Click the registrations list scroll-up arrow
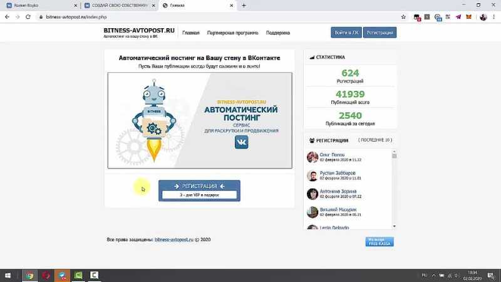 coord(395,152)
